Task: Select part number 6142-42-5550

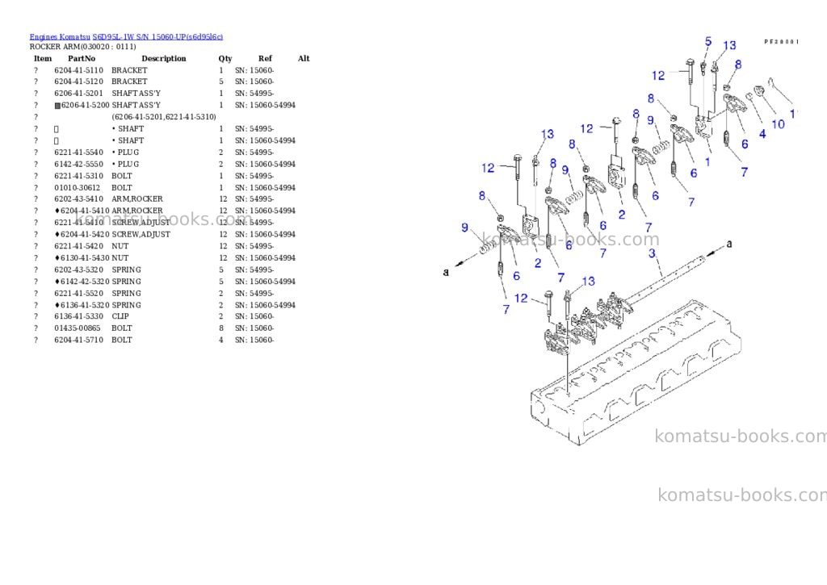Action: [78, 165]
